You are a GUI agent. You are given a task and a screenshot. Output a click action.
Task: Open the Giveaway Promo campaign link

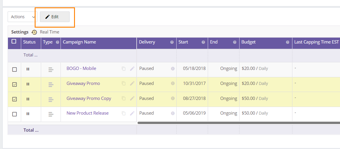tap(83, 83)
